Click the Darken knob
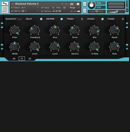 pos(74,47)
